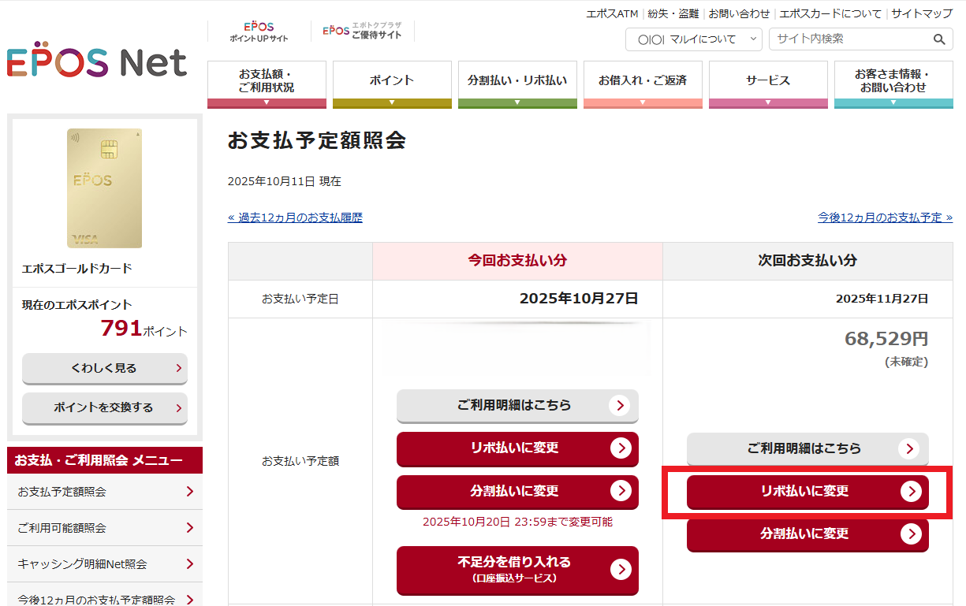Click the search magnifier icon
The image size is (966, 606).
click(x=938, y=39)
